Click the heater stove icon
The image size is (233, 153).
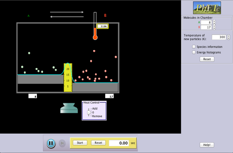(69, 108)
